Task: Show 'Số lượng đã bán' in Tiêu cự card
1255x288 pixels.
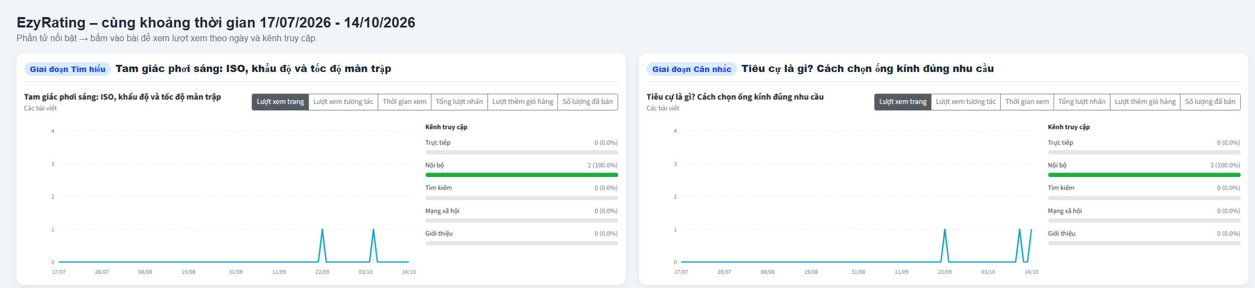Action: pyautogui.click(x=1210, y=102)
